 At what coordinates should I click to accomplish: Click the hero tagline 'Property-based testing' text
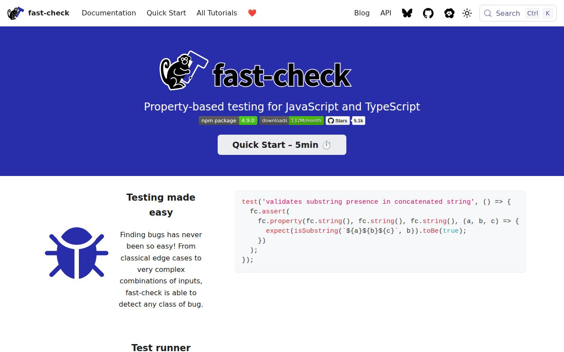[x=282, y=106]
